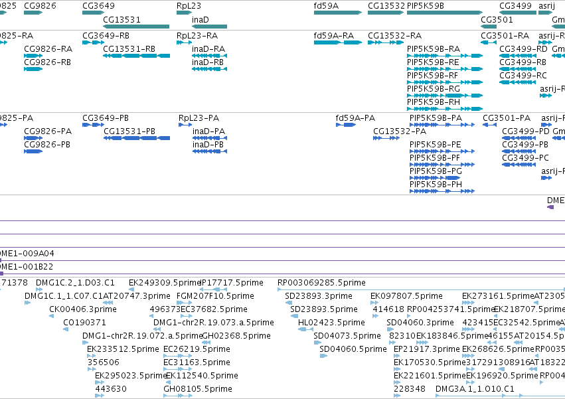The height and width of the screenshot is (399, 565).
Task: Click transcript CG3649-RB
Action: tap(94, 42)
